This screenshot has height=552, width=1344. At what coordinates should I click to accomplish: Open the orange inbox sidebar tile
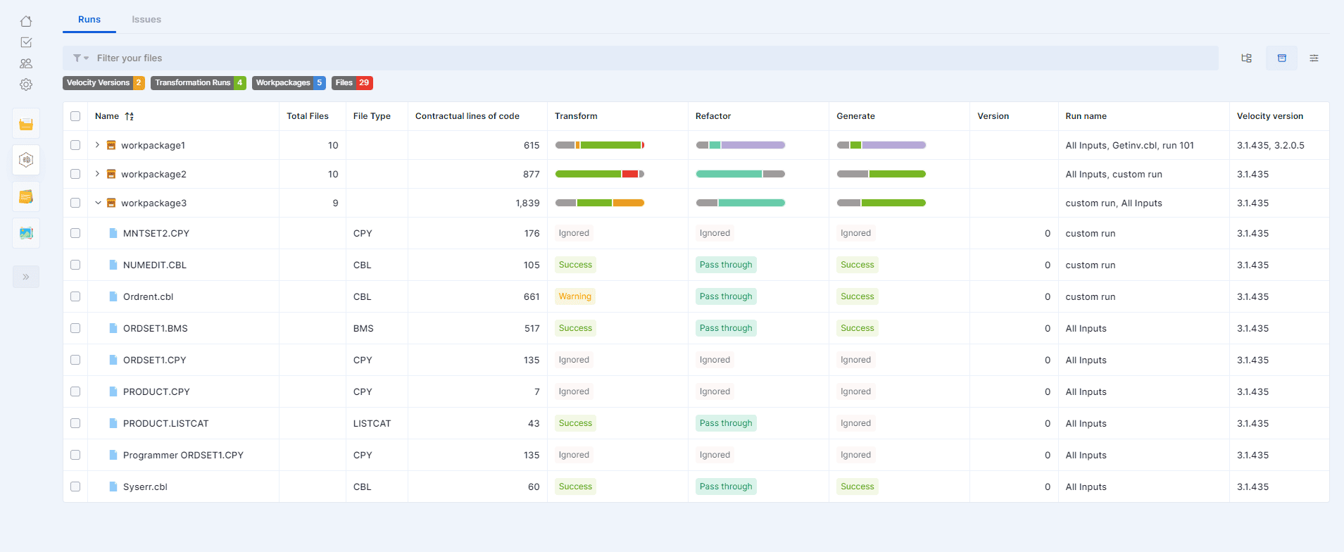tap(26, 124)
